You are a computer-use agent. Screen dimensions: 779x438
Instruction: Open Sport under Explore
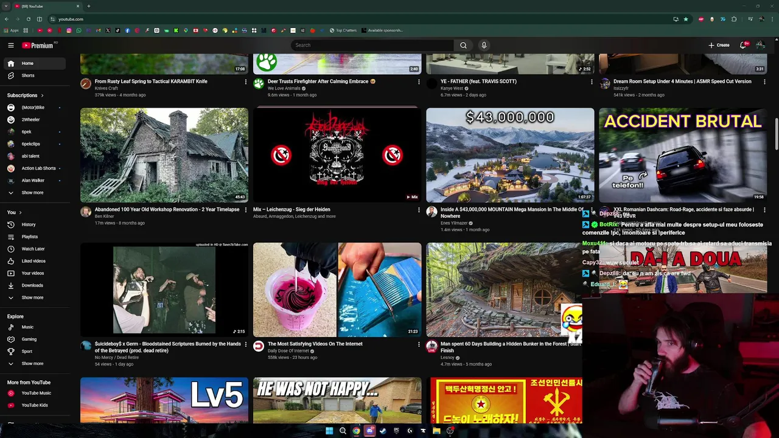[x=35, y=352]
